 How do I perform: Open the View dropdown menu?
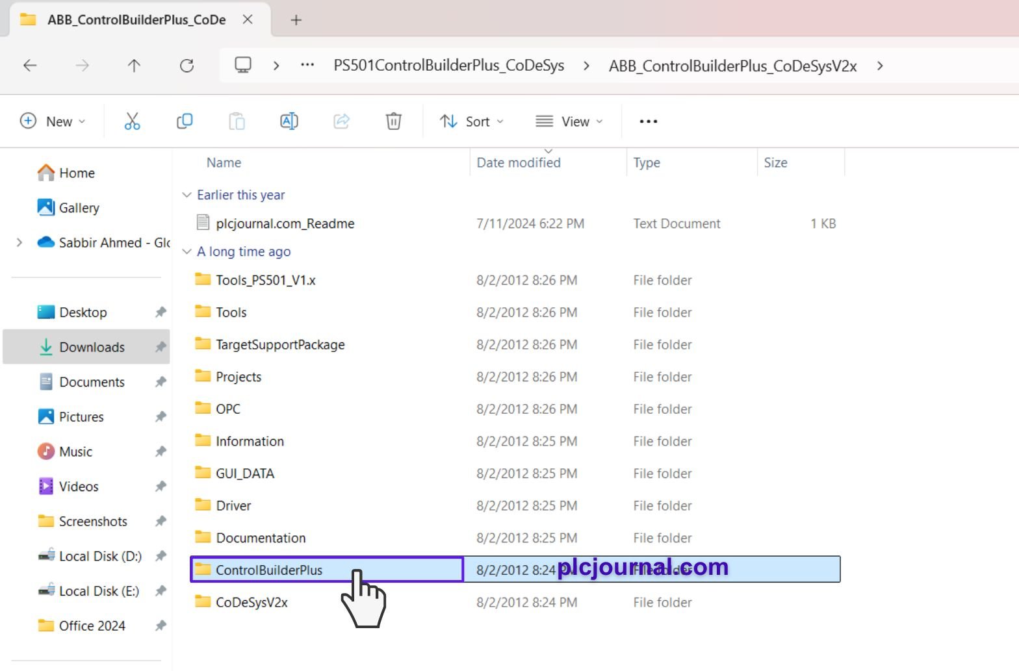coord(569,121)
